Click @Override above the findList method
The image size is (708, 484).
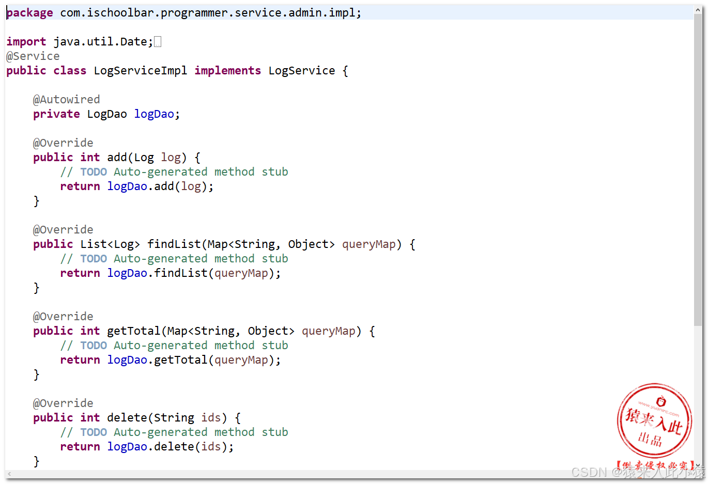tap(63, 230)
